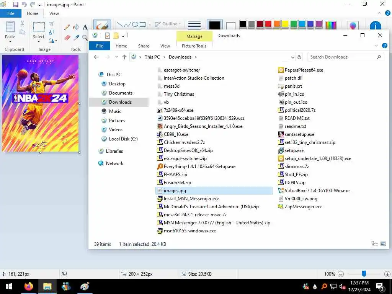Switch Explorer to details view layout
The height and width of the screenshot is (294, 392).
click(x=374, y=243)
